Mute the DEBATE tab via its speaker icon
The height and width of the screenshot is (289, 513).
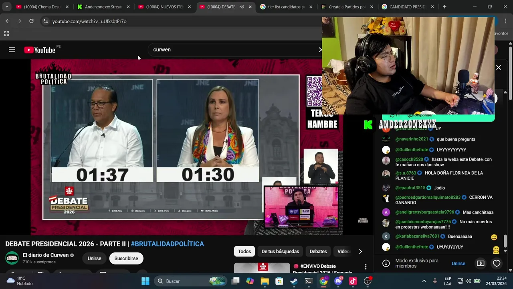242,7
